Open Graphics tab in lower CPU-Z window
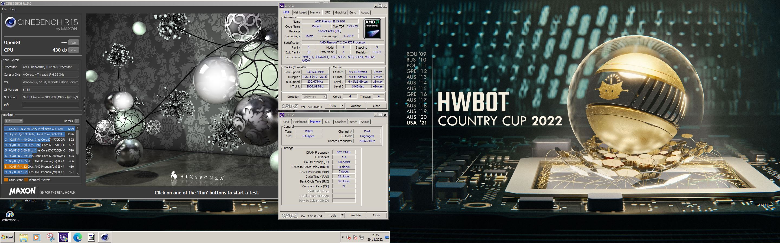 click(341, 122)
